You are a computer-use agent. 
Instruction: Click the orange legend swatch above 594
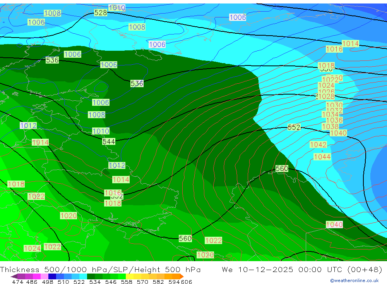click(176, 276)
